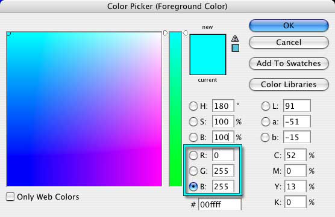
Task: Select the Lab b radio button
Action: (x=265, y=137)
